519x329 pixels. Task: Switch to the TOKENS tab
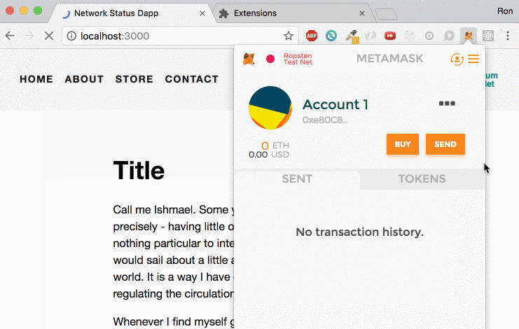click(x=422, y=179)
